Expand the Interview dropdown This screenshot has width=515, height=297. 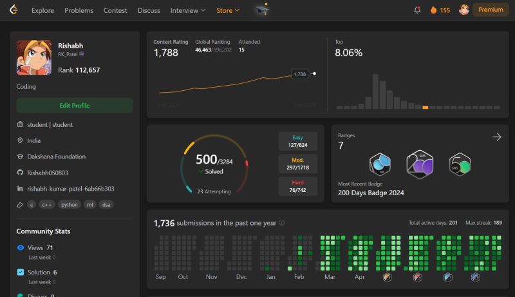tap(188, 10)
